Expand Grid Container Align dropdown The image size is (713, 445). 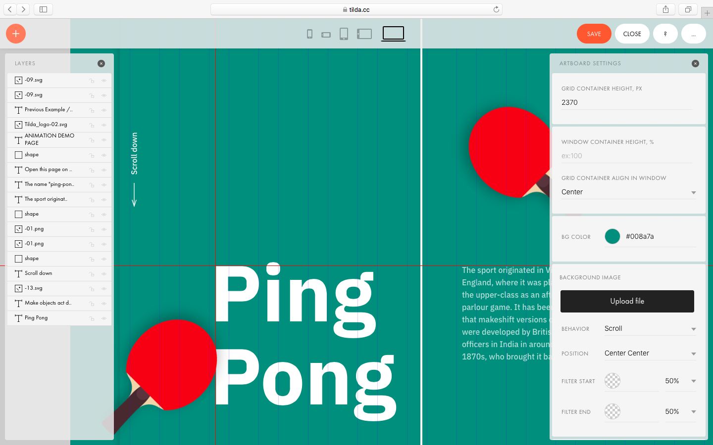pyautogui.click(x=628, y=192)
